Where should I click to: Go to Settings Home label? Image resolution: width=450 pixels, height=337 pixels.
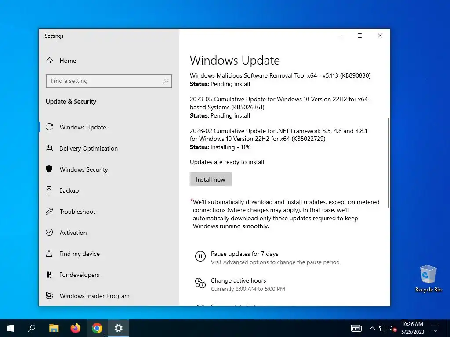tap(68, 61)
